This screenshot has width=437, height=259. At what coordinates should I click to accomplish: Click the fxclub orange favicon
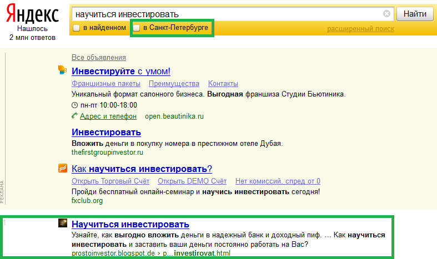click(63, 168)
